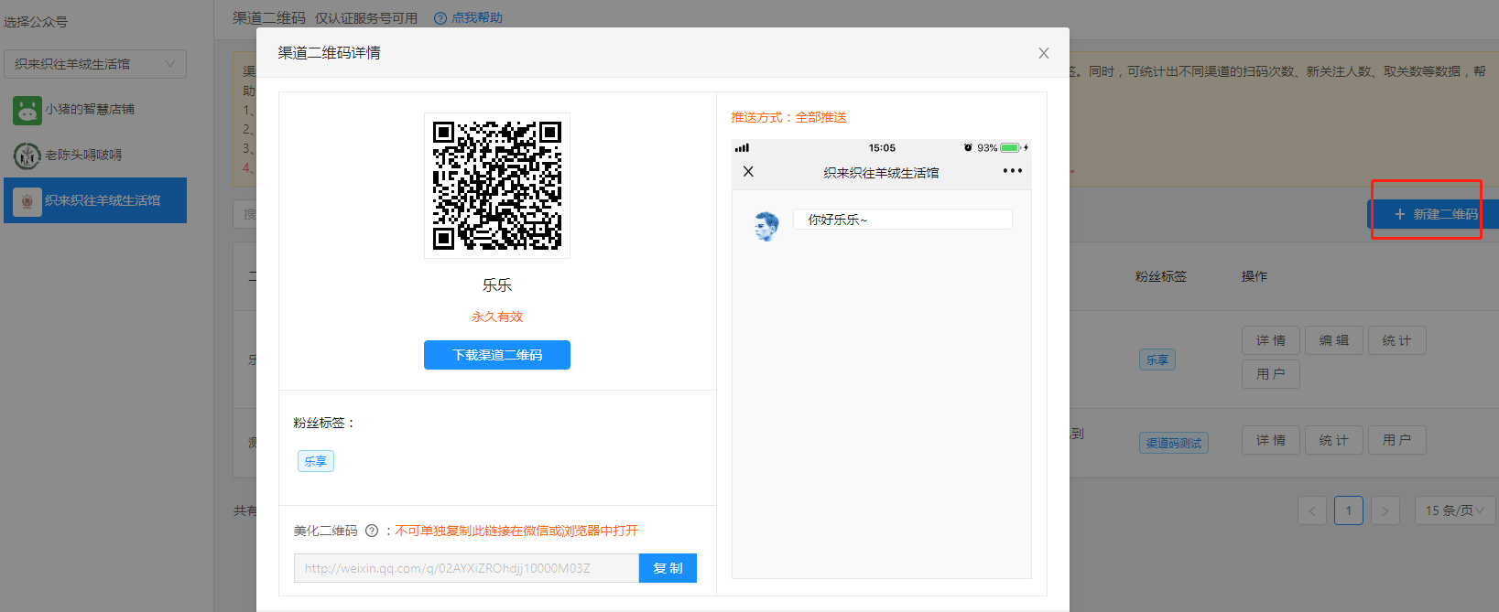Image resolution: width=1499 pixels, height=612 pixels.
Task: Click the 永久有效 validity text
Action: [497, 317]
